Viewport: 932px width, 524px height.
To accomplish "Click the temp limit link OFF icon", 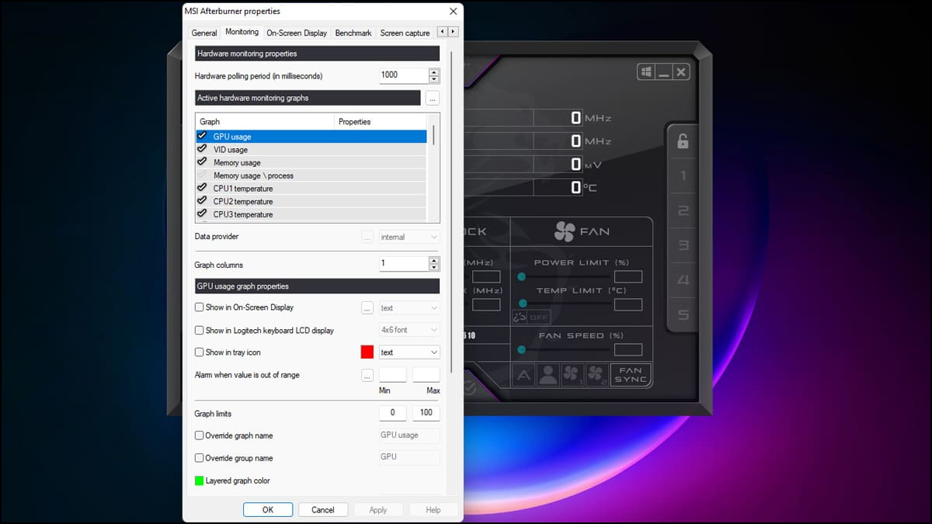I will coord(530,317).
